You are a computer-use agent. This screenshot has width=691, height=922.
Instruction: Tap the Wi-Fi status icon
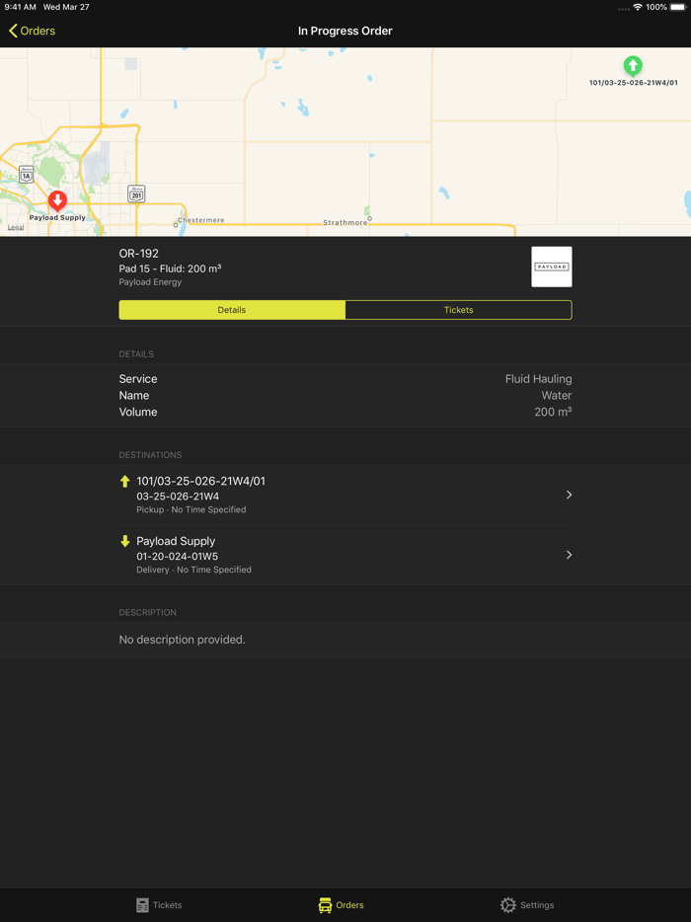pyautogui.click(x=638, y=7)
